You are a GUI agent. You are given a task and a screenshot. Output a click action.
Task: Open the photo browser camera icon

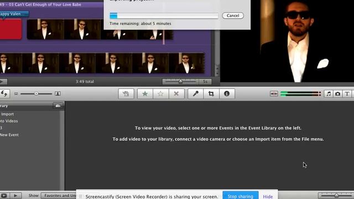(337, 93)
